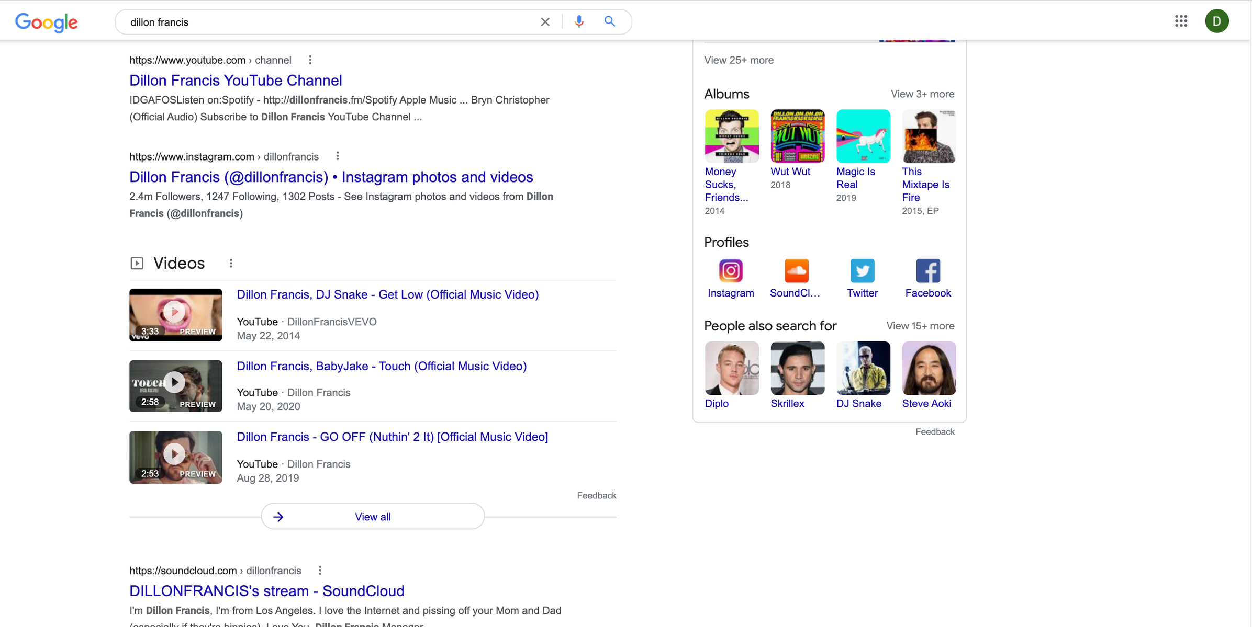1252x627 pixels.
Task: Click the arrow icon in View all button
Action: pyautogui.click(x=278, y=517)
